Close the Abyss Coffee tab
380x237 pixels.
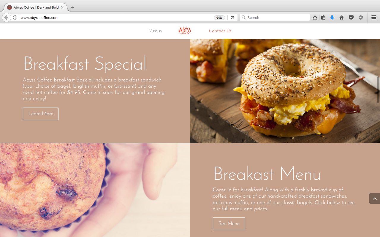[x=62, y=7]
